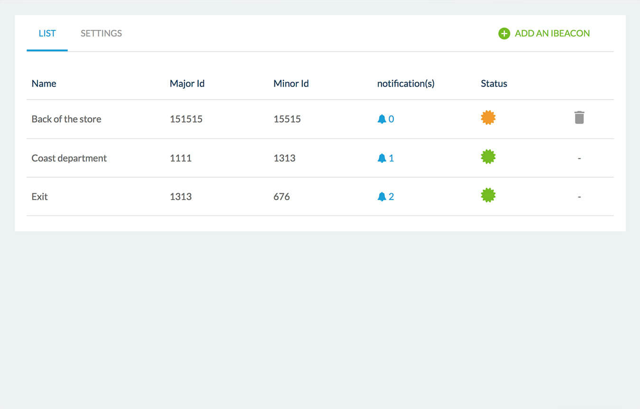Click the green status badge for Exit

488,195
